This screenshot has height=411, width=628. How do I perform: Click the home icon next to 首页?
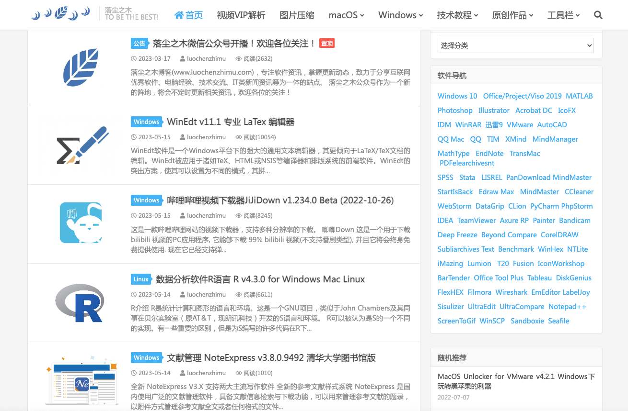[x=179, y=15]
